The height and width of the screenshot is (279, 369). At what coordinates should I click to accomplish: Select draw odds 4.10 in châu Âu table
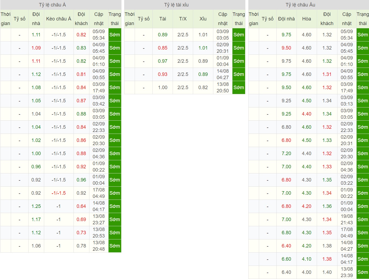point(307,259)
